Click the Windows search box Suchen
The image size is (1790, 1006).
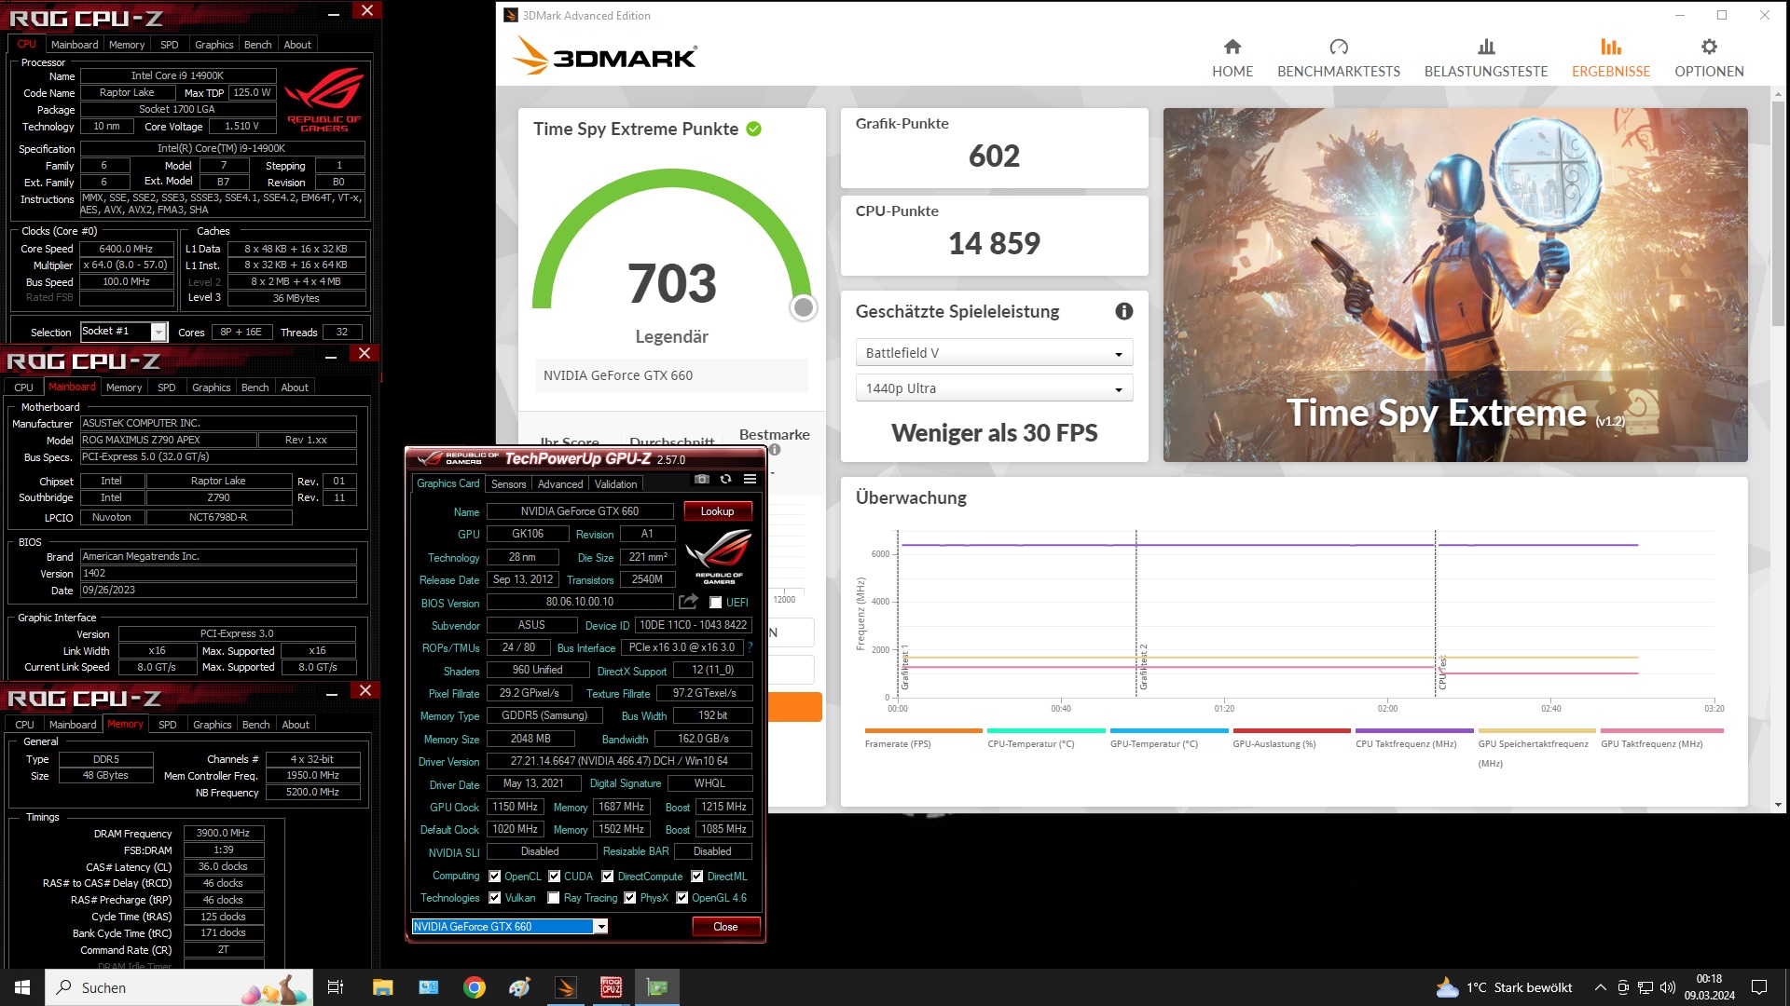click(179, 987)
